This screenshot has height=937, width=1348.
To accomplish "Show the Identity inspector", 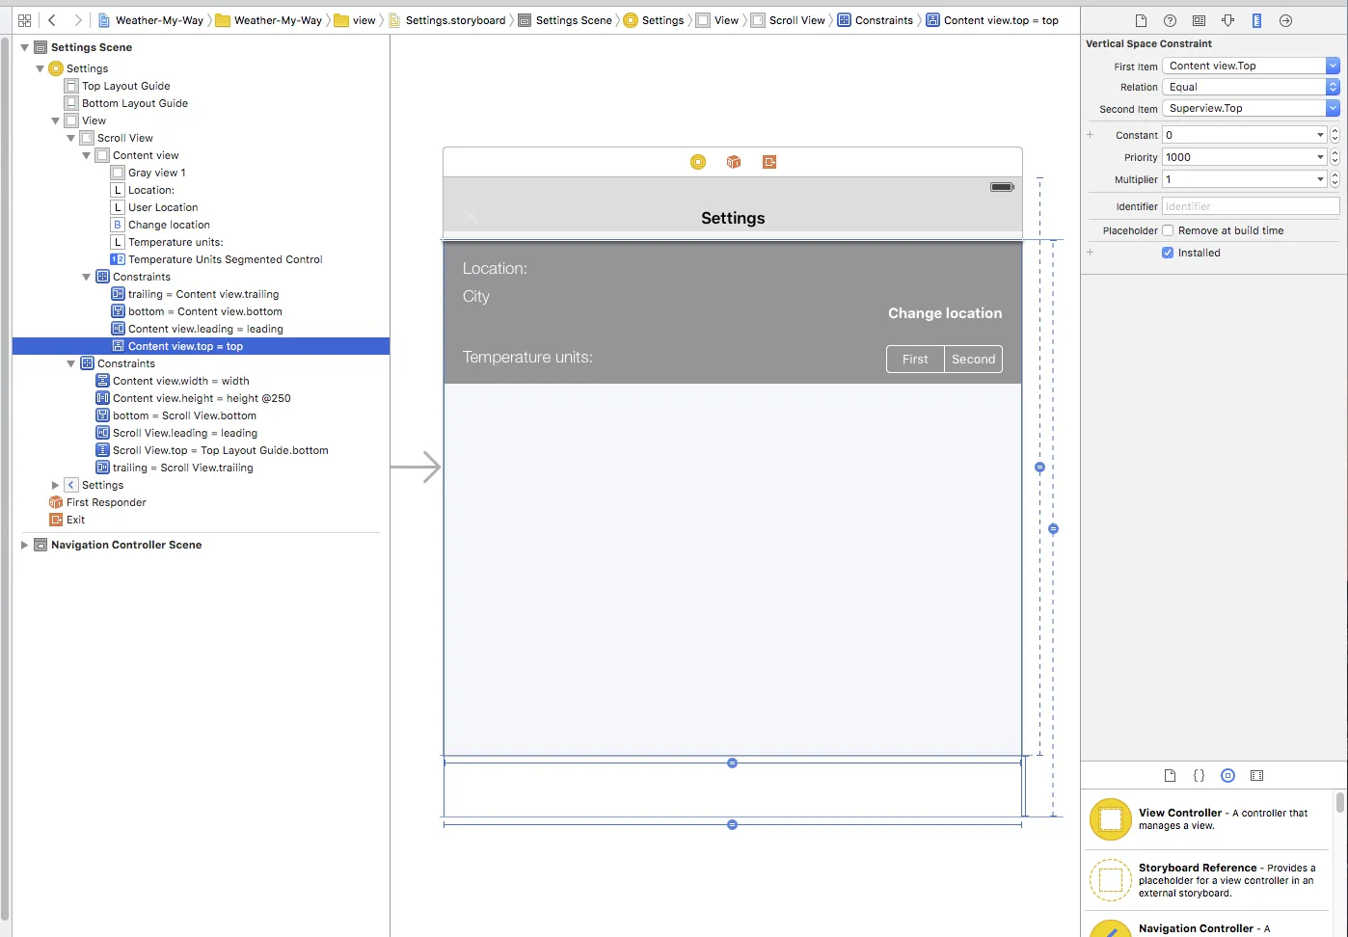I will pos(1199,20).
